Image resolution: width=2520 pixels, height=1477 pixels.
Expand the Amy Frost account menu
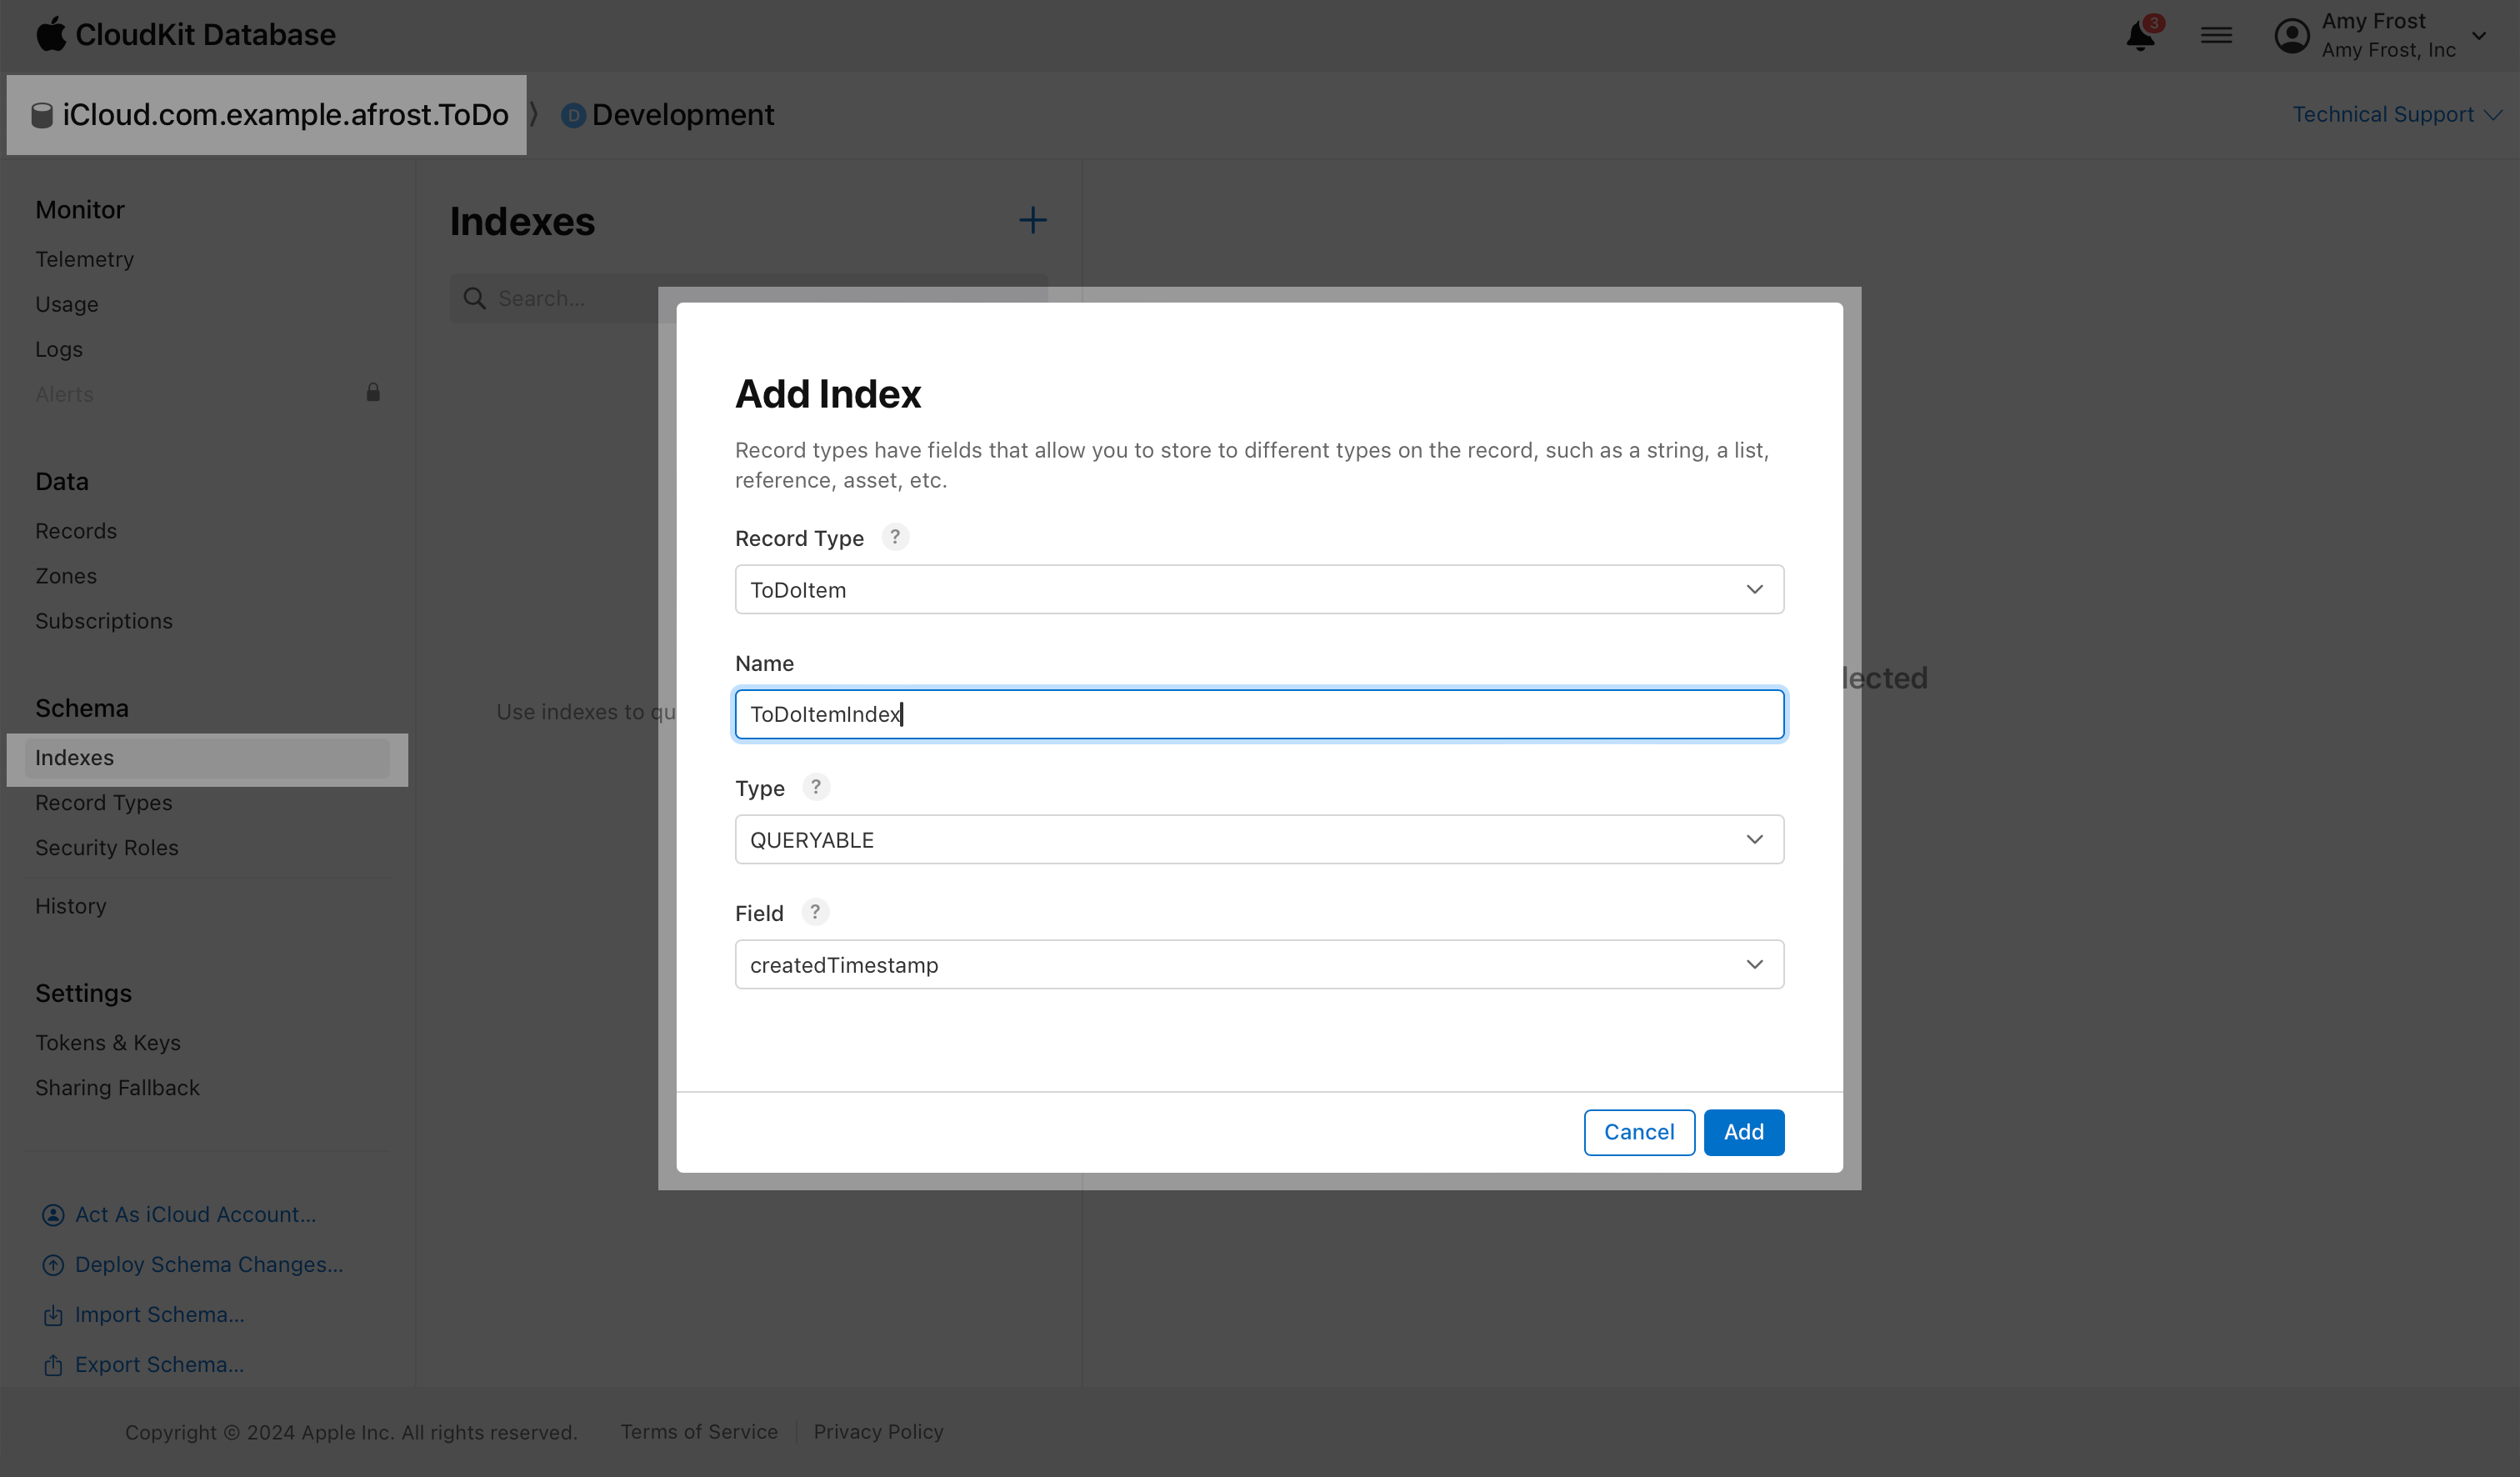coord(2385,36)
